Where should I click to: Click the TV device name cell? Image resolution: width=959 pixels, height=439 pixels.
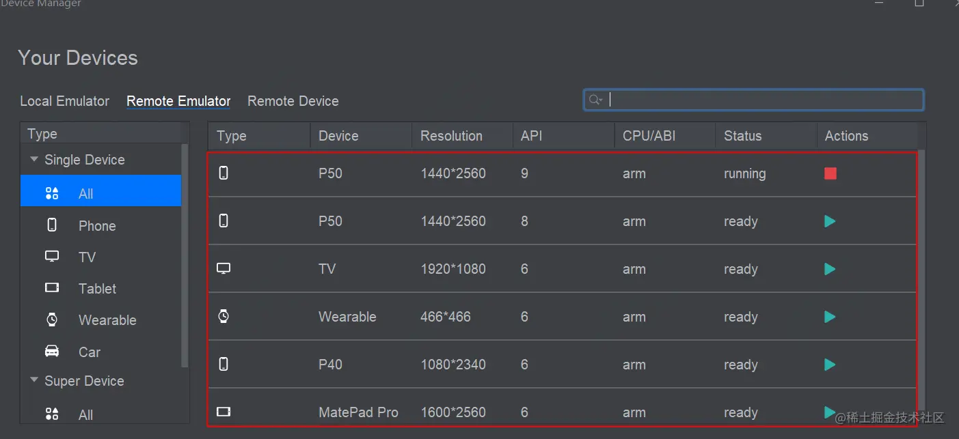pyautogui.click(x=327, y=269)
